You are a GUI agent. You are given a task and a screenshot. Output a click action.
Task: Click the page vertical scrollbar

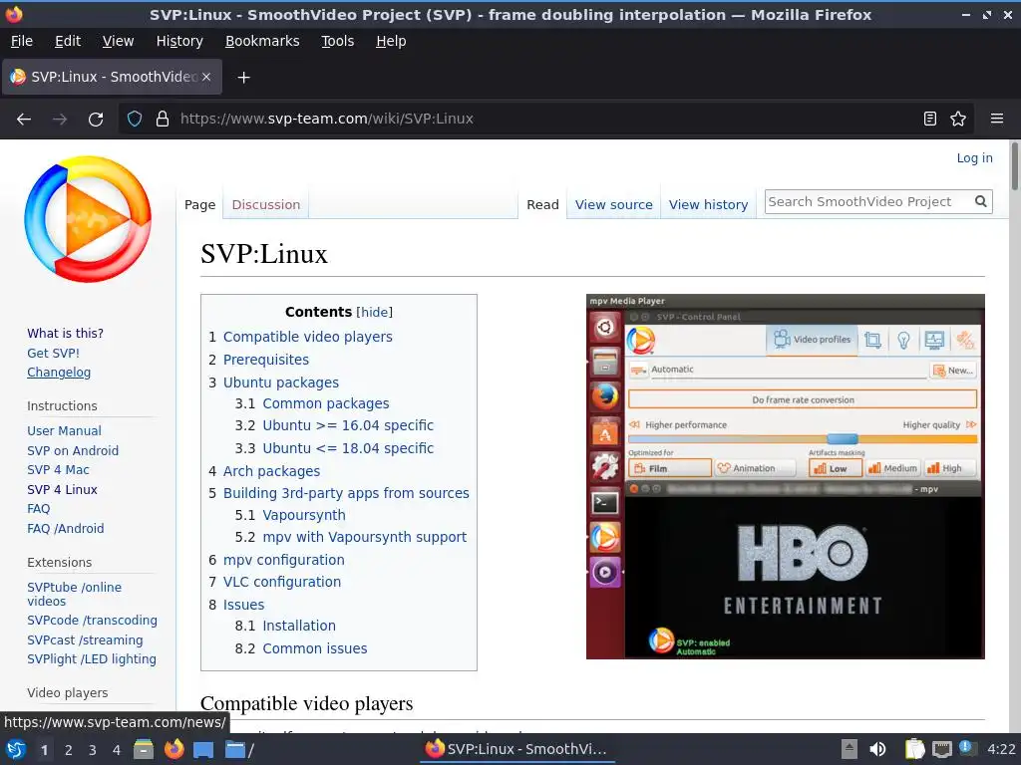(1014, 166)
